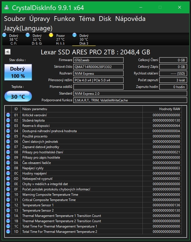Click status icon for Příkazy pro zápis hostitele
Image resolution: width=191 pixels, height=242 pixels.
pos(8,157)
